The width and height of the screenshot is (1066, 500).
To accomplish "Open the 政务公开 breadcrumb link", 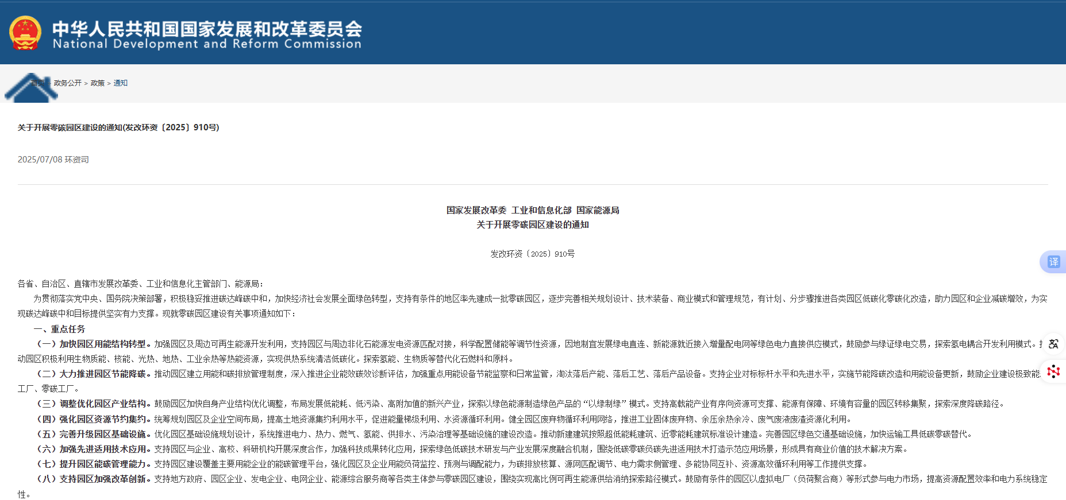I will [68, 83].
